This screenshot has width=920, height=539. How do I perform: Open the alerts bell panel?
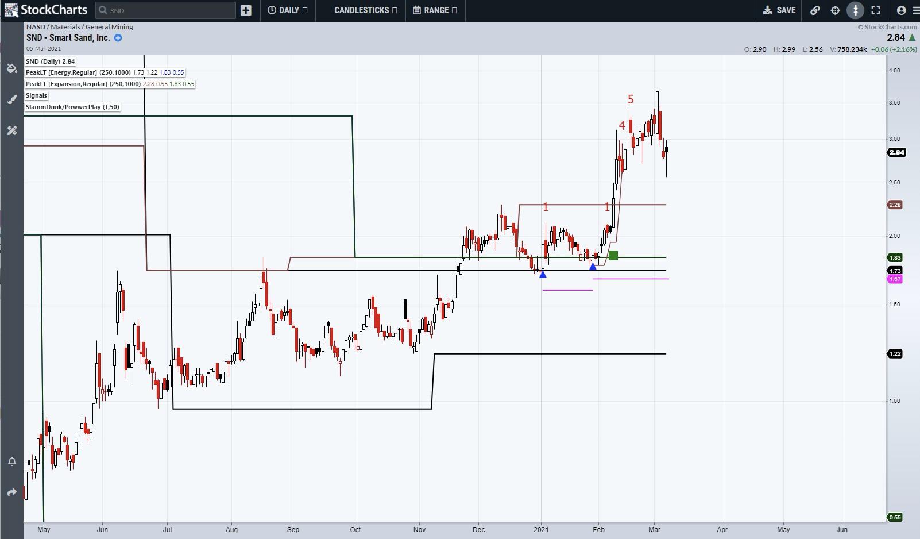click(11, 462)
